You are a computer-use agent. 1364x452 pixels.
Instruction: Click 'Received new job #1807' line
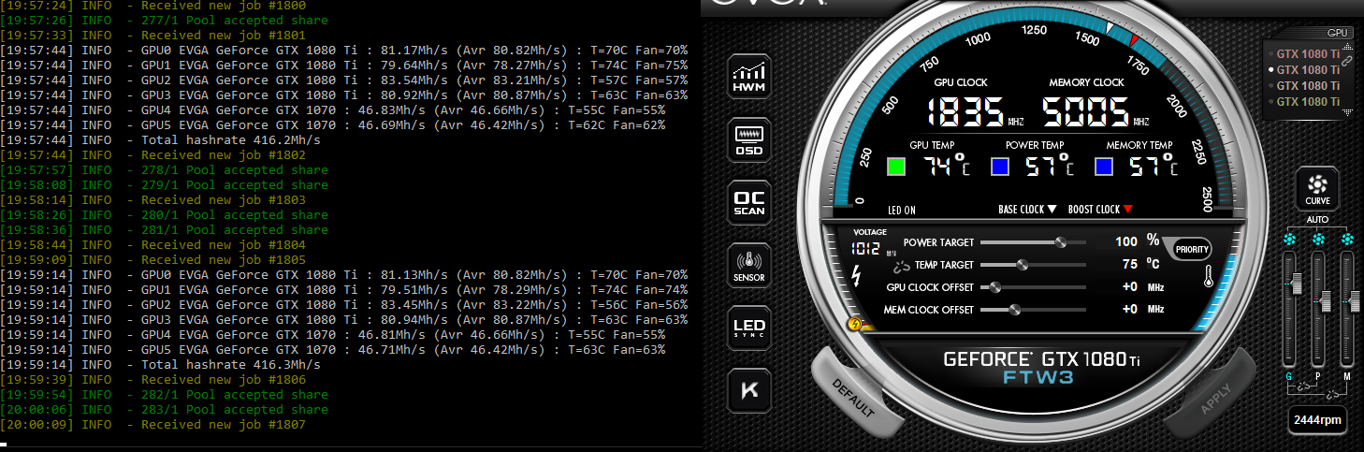point(223,425)
